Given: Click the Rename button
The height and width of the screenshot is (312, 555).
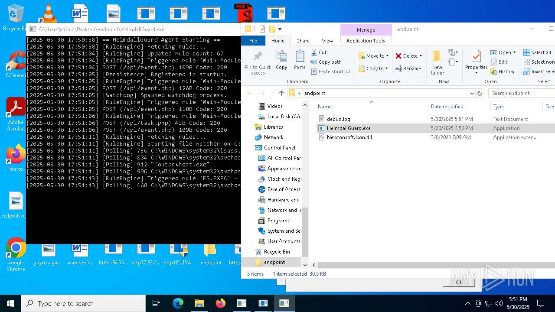Looking at the screenshot, I should pyautogui.click(x=408, y=68).
